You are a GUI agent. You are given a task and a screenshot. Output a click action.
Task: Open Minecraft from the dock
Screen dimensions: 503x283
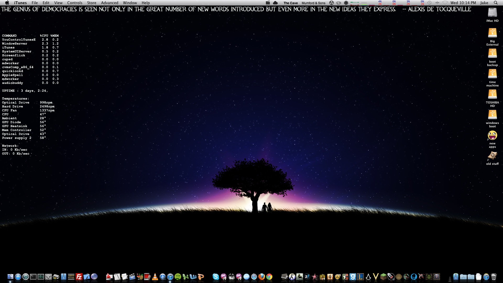pyautogui.click(x=383, y=277)
